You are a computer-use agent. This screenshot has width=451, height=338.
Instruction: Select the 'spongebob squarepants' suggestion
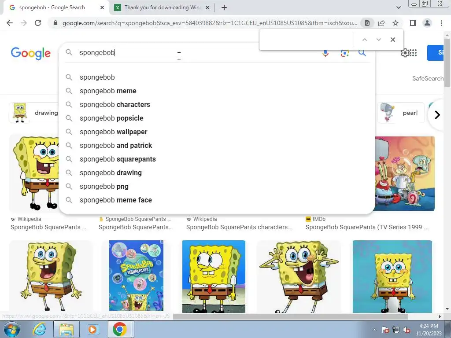point(217,159)
